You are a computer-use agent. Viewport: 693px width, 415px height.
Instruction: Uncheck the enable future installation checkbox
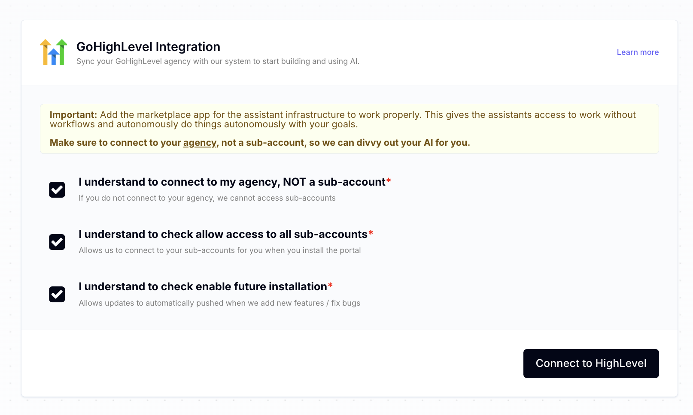point(57,295)
